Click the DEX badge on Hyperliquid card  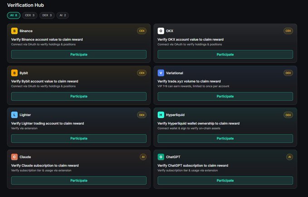(x=288, y=115)
